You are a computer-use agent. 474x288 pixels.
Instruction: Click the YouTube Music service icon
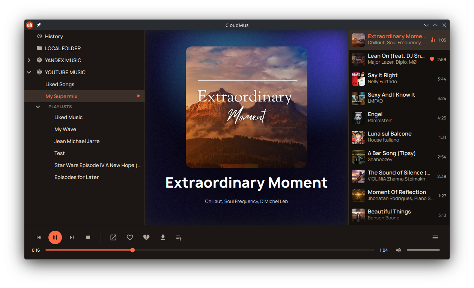[x=39, y=72]
